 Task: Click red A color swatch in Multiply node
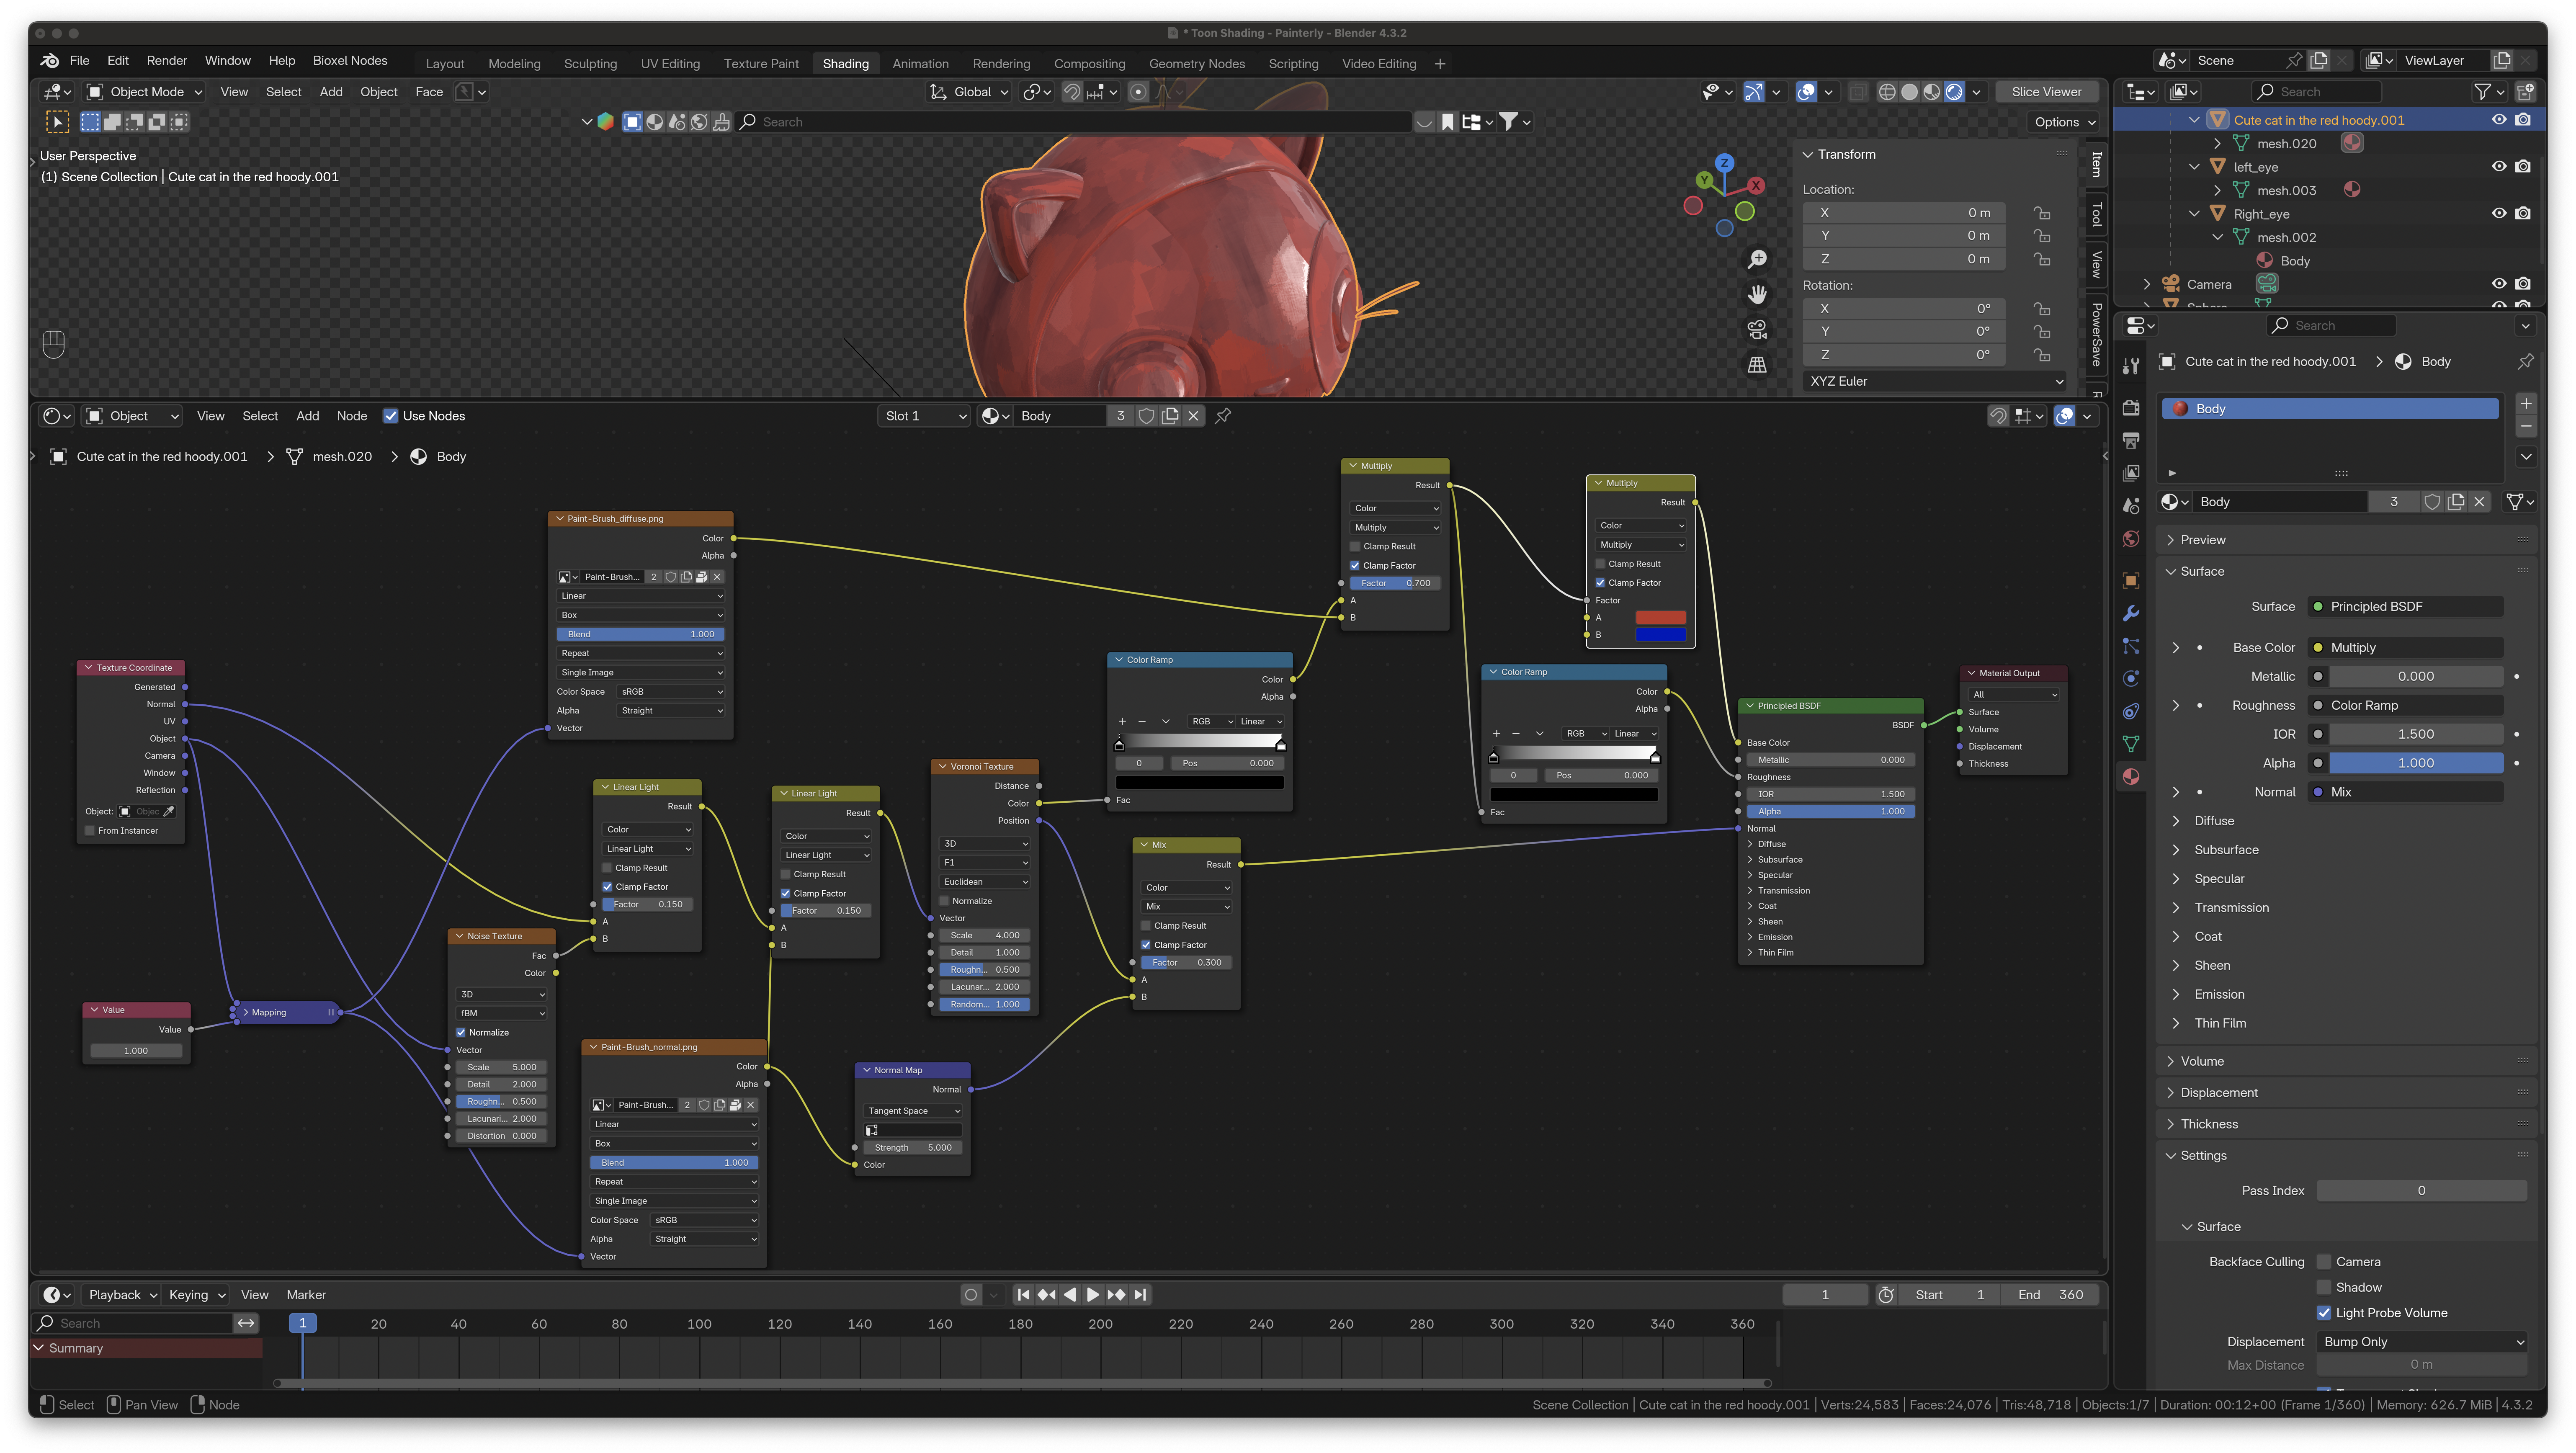[x=1660, y=618]
